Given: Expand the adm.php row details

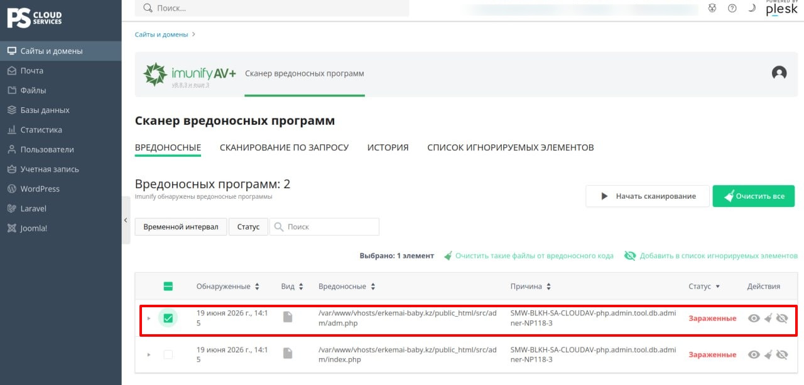Looking at the screenshot, I should coord(149,319).
